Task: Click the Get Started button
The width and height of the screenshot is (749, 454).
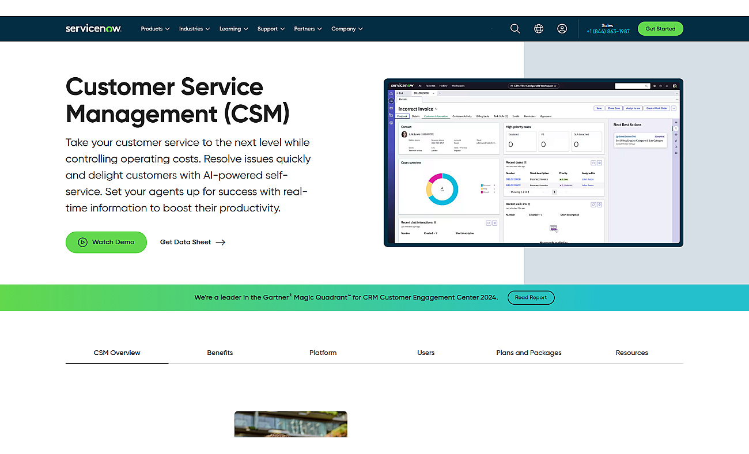Action: (x=660, y=29)
